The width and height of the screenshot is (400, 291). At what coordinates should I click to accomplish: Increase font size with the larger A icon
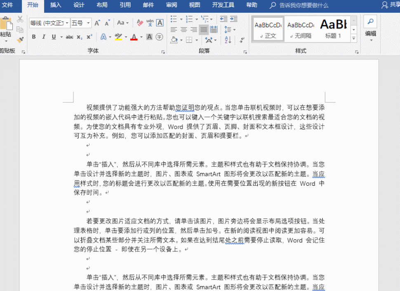97,23
